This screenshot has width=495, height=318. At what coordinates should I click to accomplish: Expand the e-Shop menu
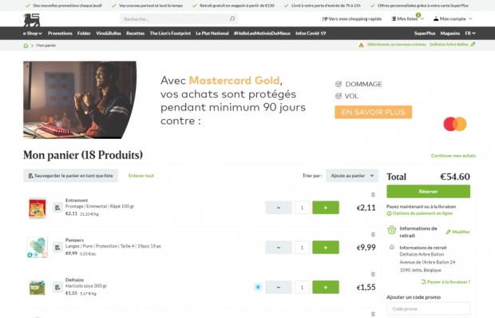(x=33, y=33)
